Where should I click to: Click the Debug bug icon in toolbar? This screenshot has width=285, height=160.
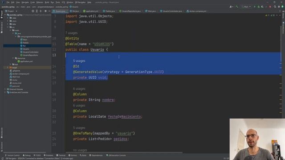click(x=258, y=7)
